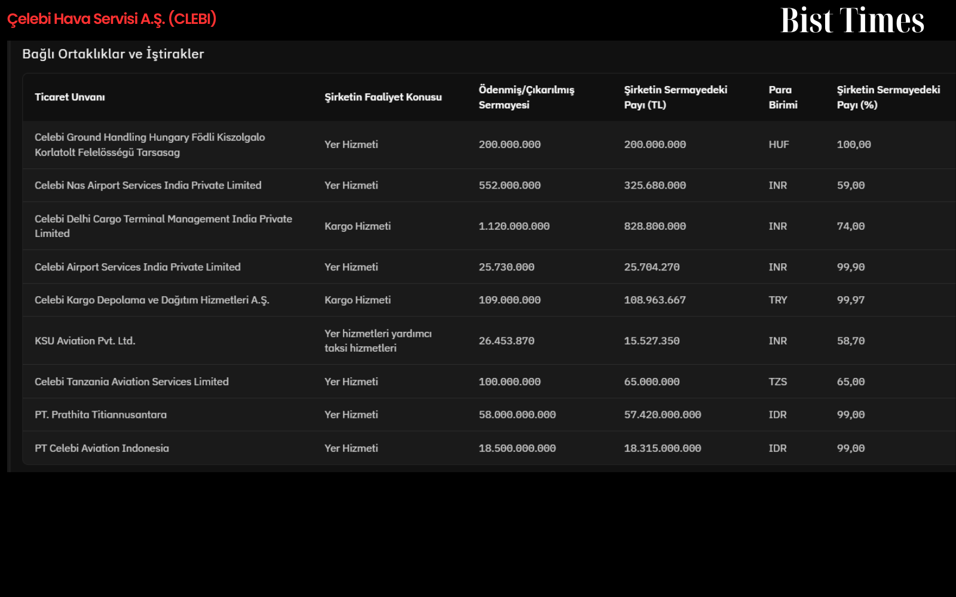Click the TZS currency cell

click(x=777, y=381)
